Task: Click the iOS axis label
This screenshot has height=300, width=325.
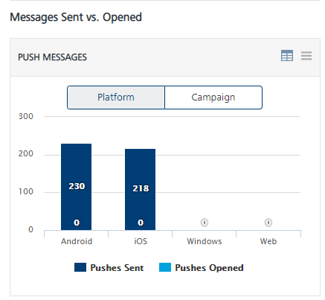Action: 141,241
